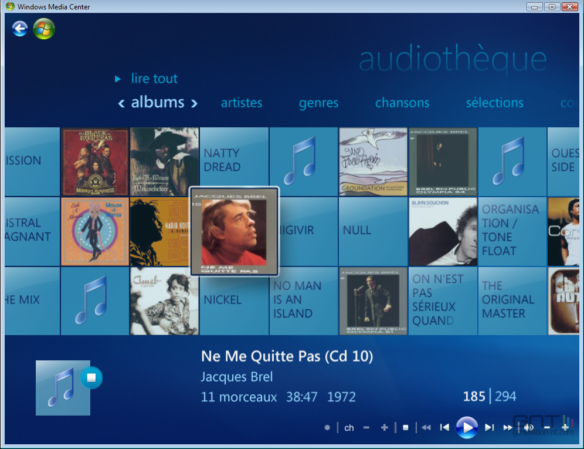Open the music note tile above ORGANISATION / TONE FLOAT

click(512, 162)
